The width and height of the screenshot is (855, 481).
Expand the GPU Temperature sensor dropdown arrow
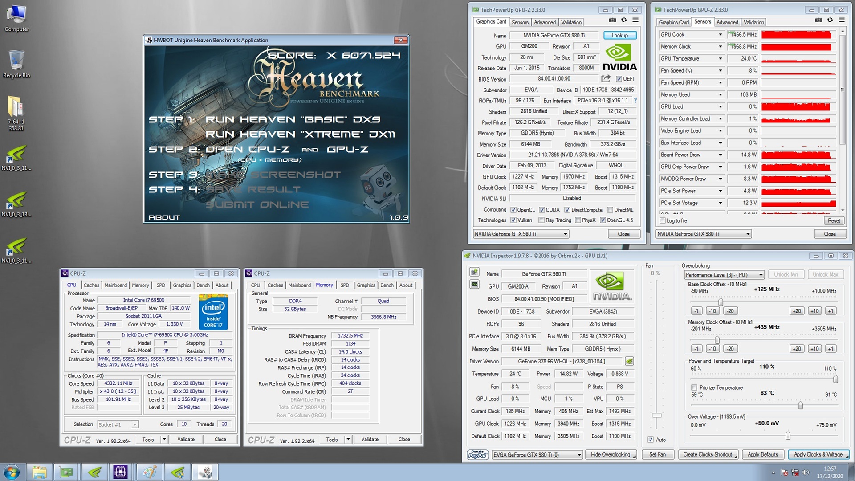pos(720,58)
